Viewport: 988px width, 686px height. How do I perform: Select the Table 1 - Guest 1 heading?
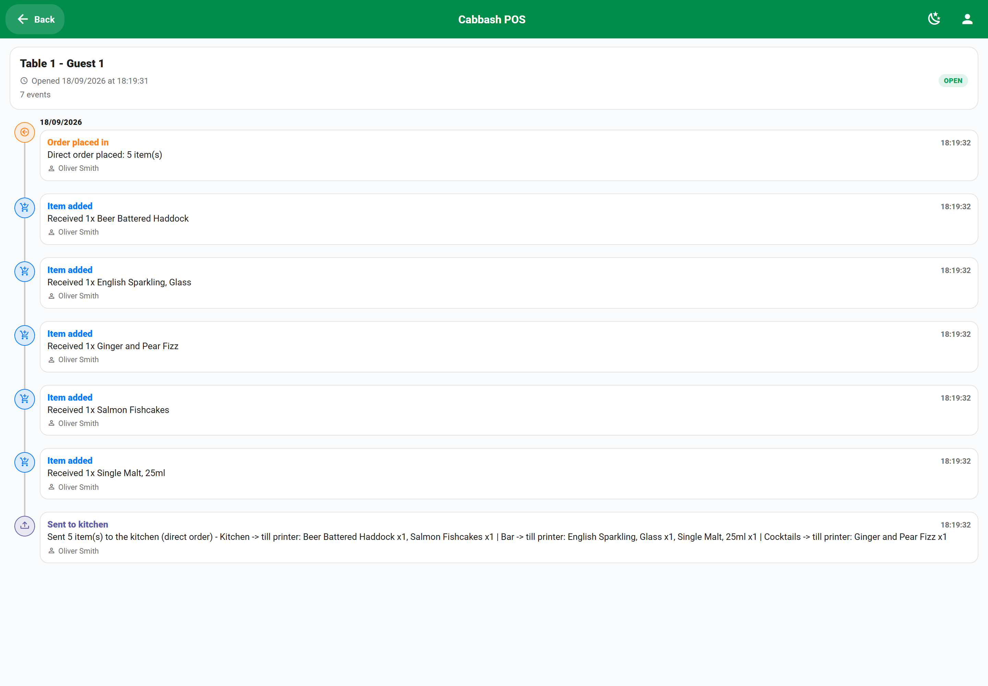(62, 63)
